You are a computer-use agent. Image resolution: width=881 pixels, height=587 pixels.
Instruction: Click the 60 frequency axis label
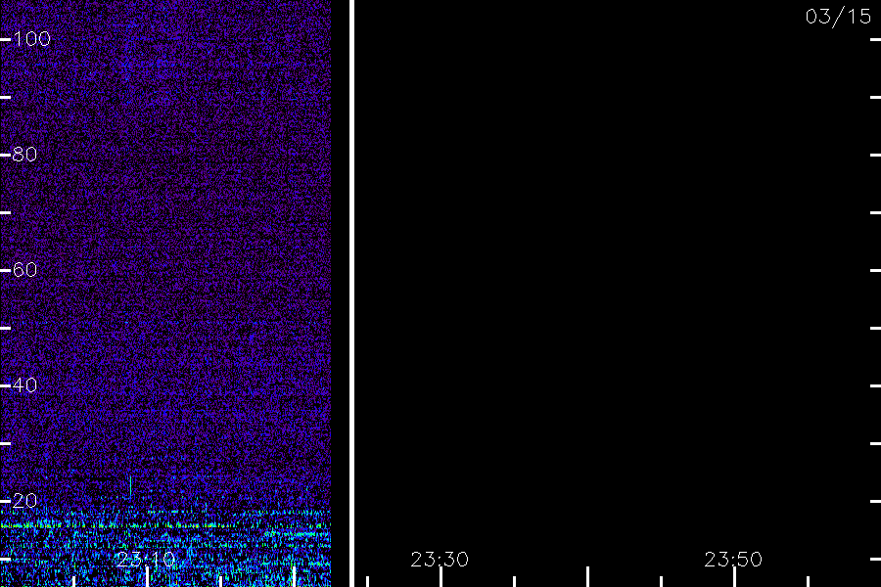24,270
